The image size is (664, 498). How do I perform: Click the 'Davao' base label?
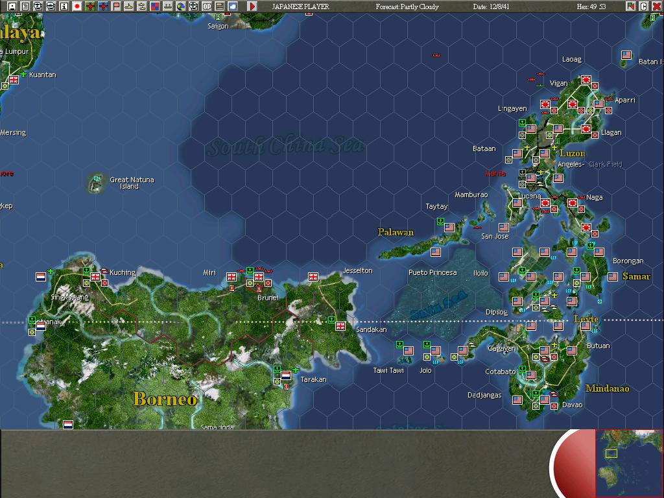click(572, 405)
